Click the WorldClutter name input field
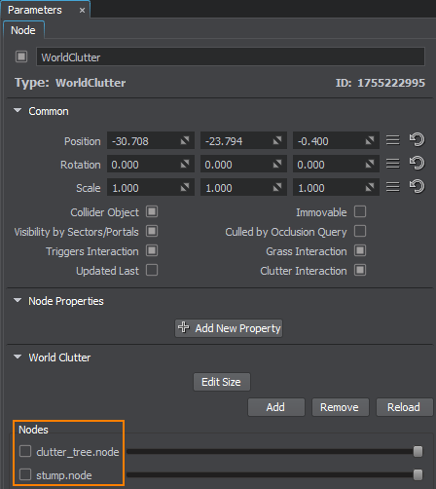This screenshot has height=489, width=436. pos(231,56)
